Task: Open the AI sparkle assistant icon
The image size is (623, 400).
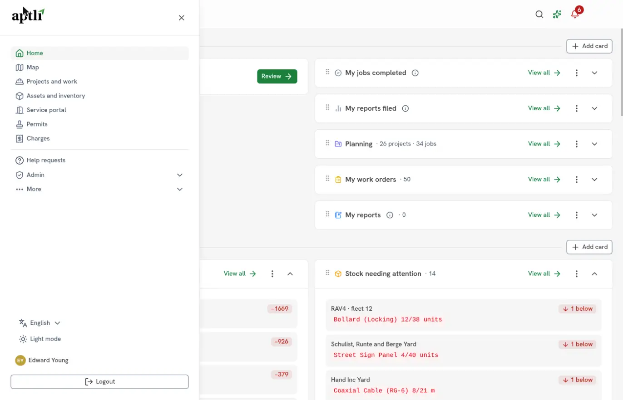Action: coord(557,14)
